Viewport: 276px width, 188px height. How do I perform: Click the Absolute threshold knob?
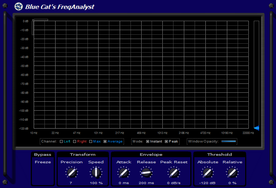(x=208, y=173)
